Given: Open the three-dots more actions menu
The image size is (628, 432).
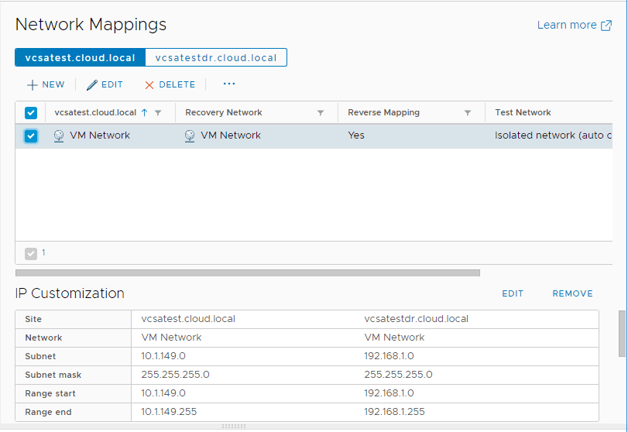Looking at the screenshot, I should (x=229, y=84).
